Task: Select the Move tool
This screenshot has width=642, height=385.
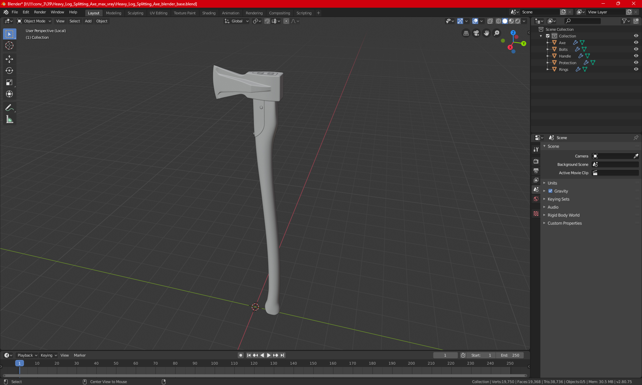Action: [x=9, y=59]
